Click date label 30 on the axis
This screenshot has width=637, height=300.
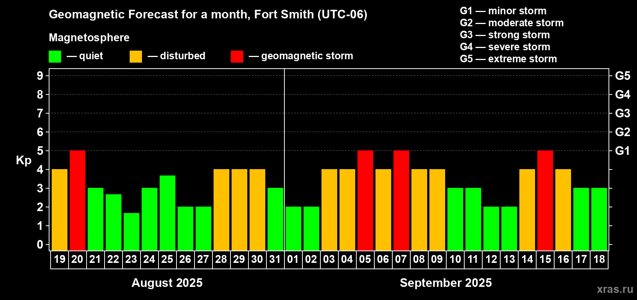[x=257, y=259]
